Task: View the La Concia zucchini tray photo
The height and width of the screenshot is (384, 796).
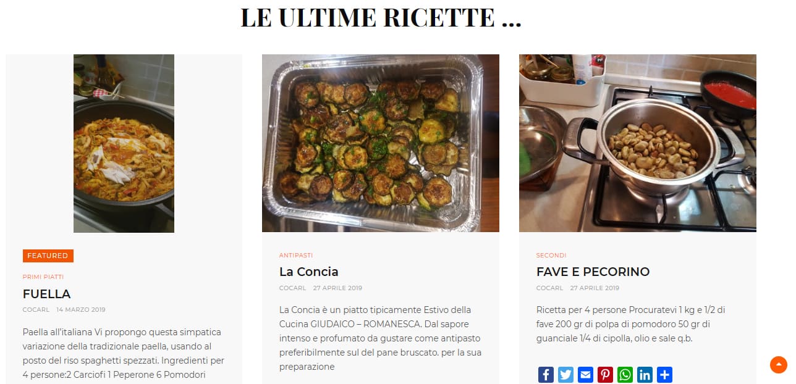Action: (x=381, y=143)
